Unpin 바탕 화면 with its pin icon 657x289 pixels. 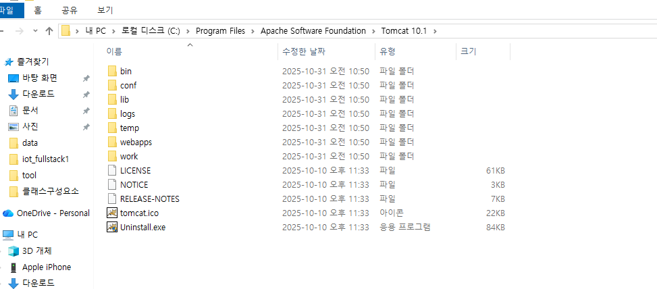pyautogui.click(x=86, y=78)
